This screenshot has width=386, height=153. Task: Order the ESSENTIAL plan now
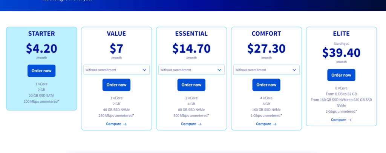[x=191, y=85]
